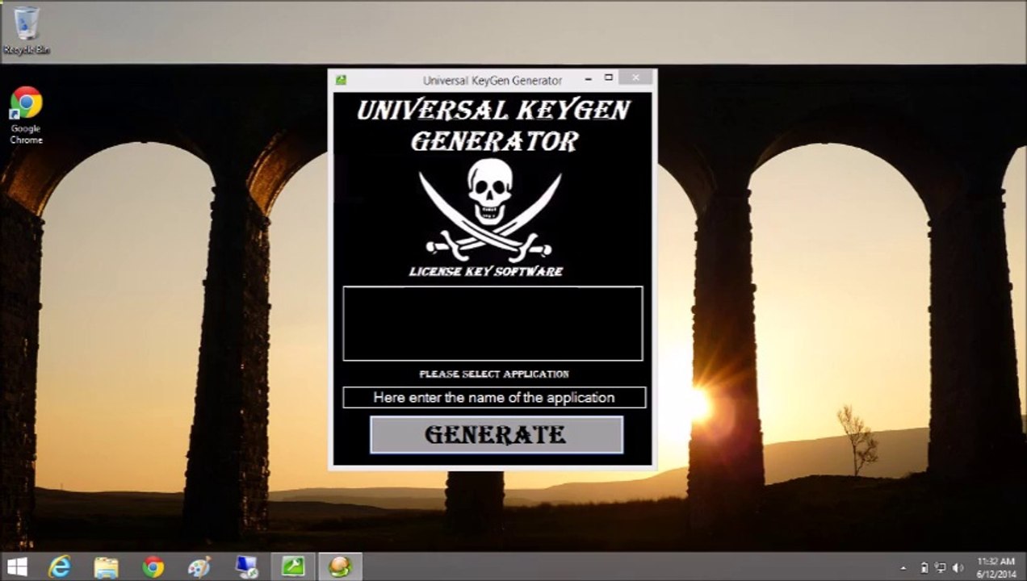Image resolution: width=1027 pixels, height=581 pixels.
Task: Close the Universal KeyGen Generator window
Action: [635, 77]
